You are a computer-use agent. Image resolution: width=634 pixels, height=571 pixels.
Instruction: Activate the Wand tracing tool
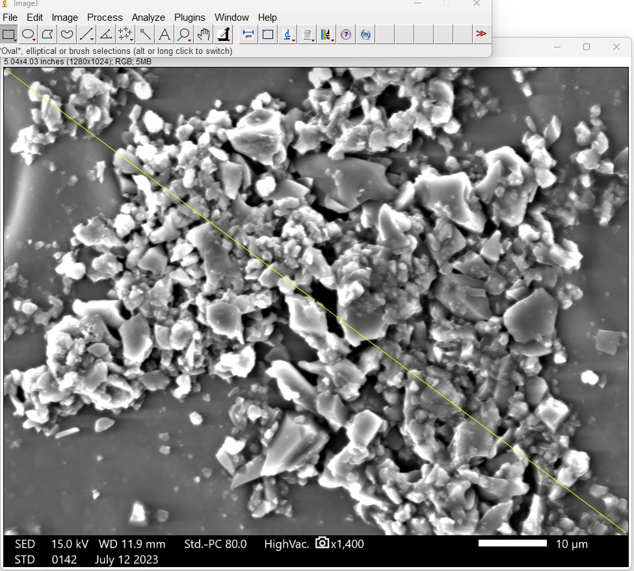(145, 34)
